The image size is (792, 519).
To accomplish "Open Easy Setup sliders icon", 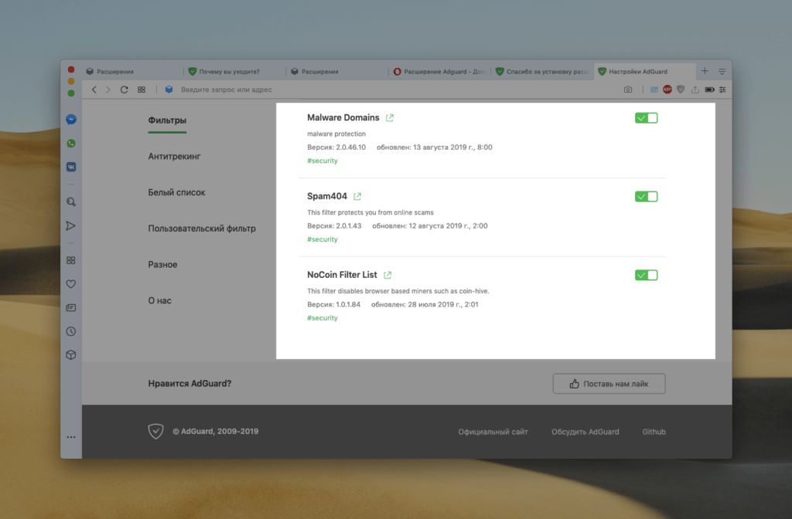I will point(723,90).
